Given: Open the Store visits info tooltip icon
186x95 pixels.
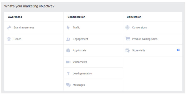Looking at the screenshot, I should (x=178, y=50).
